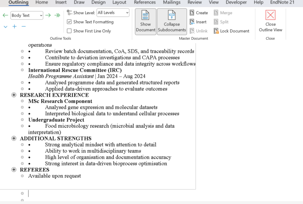This screenshot has width=303, height=204.
Task: Open the Body Text outline level dropdown
Action: pos(27,15)
